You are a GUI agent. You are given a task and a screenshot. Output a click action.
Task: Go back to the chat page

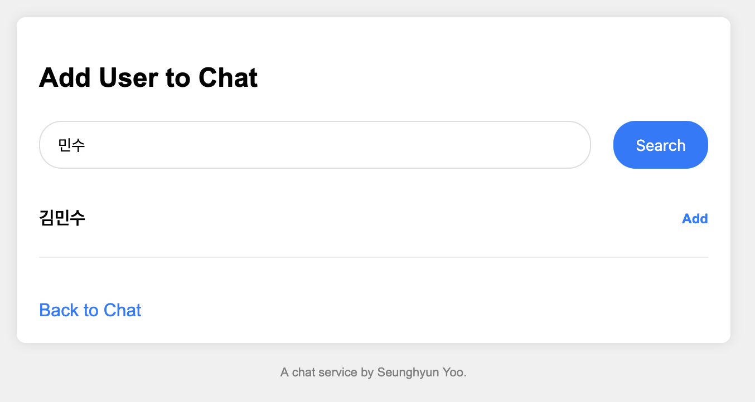tap(90, 310)
